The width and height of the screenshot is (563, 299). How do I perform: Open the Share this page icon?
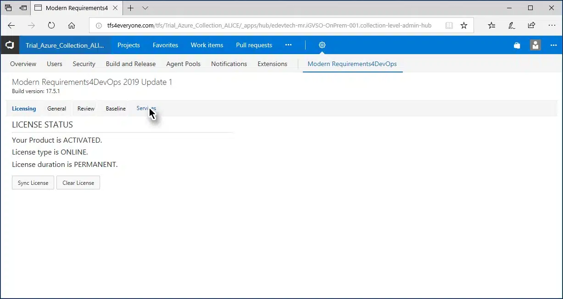click(531, 26)
